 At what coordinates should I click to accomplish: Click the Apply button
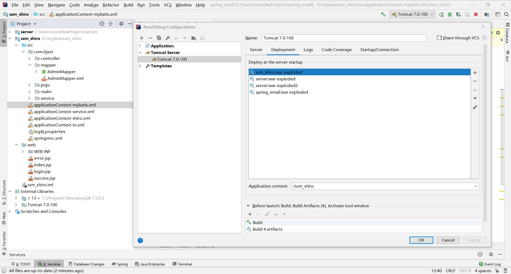coord(475,240)
